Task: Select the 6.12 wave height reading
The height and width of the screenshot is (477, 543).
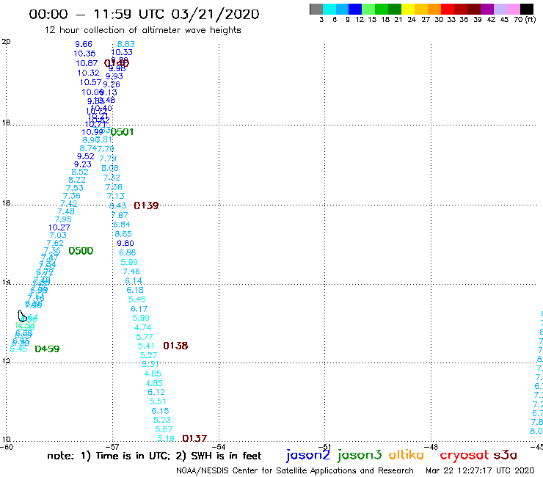Action: (x=156, y=392)
